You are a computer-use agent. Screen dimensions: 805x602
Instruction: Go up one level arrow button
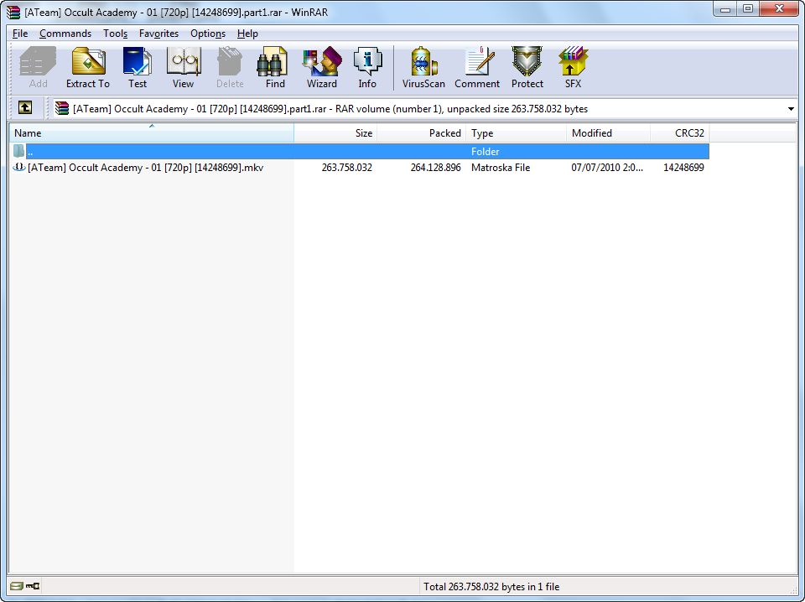click(24, 108)
